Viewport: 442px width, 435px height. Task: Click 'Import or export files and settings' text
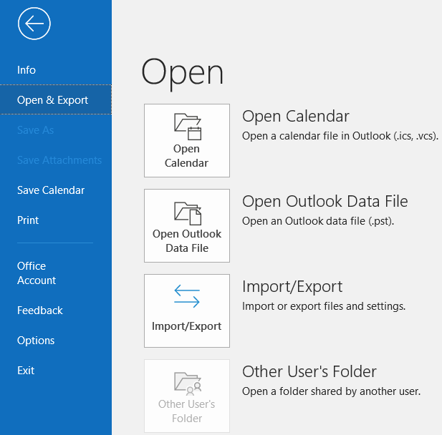point(324,306)
